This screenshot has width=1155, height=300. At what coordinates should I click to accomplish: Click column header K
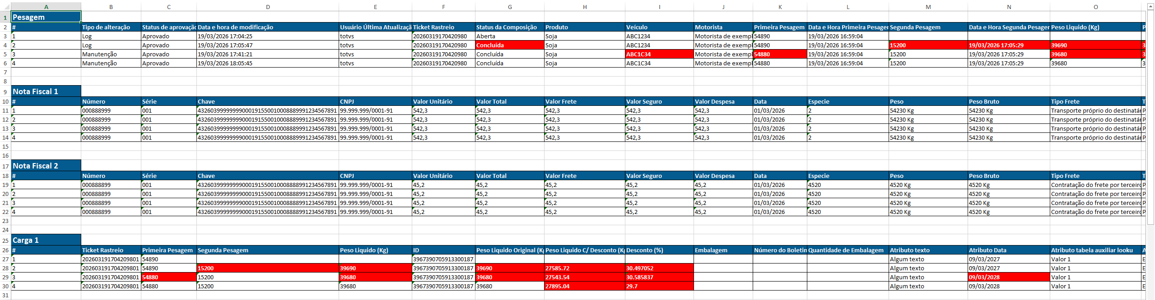pos(780,7)
